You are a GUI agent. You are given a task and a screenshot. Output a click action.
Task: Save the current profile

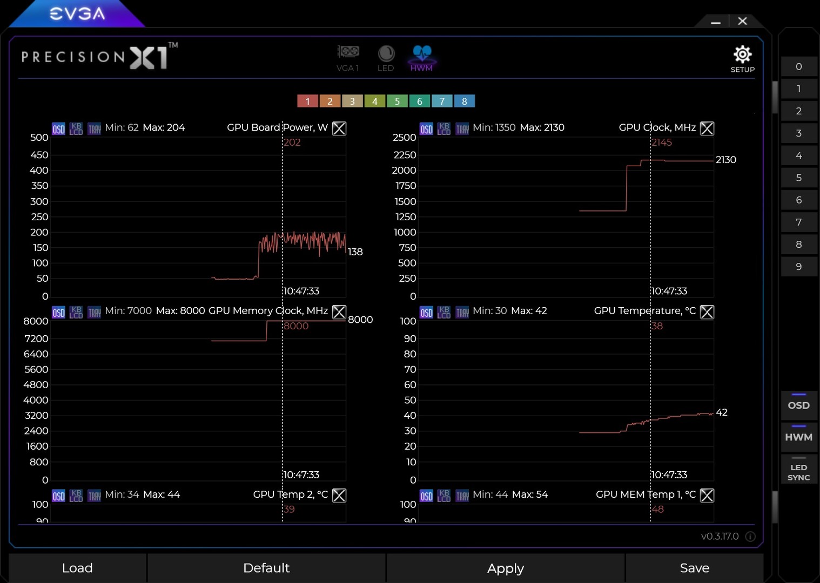click(695, 568)
